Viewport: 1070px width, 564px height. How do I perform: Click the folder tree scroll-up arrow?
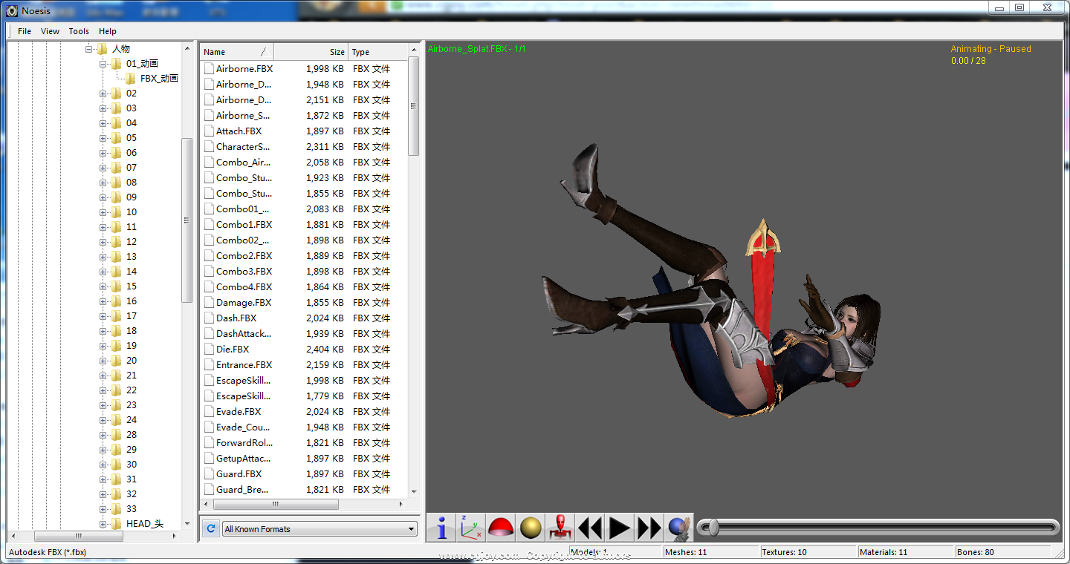pos(187,48)
